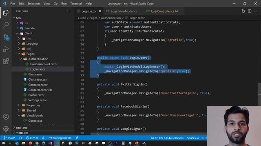Click the main branch indicator in status bar
This screenshot has width=261, height=146.
click(x=9, y=138)
